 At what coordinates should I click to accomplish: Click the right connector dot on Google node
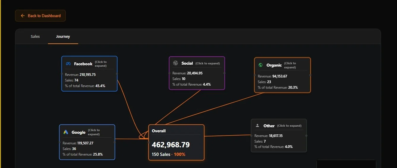(115, 142)
